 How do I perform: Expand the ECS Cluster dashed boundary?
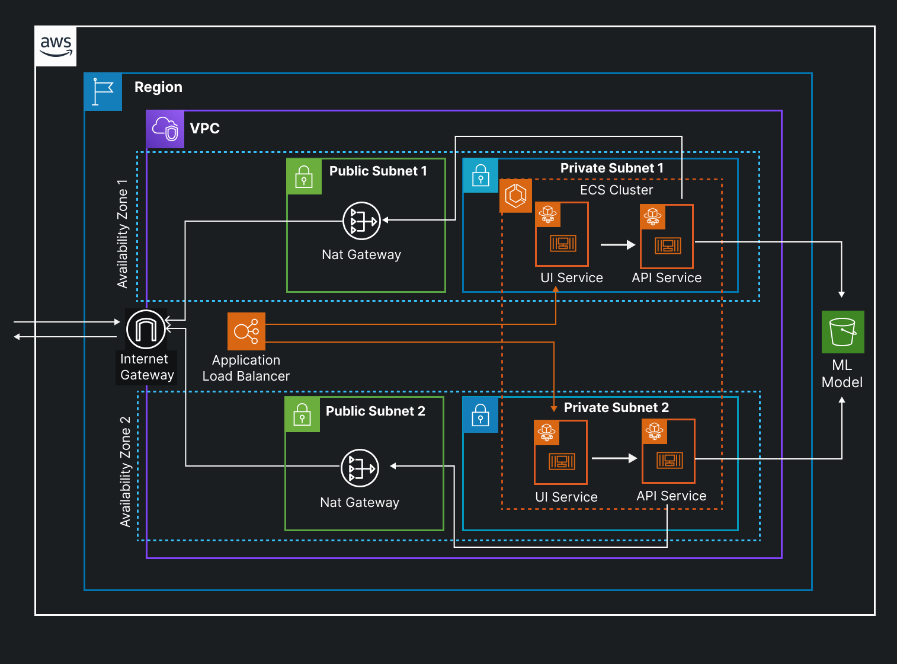[616, 190]
